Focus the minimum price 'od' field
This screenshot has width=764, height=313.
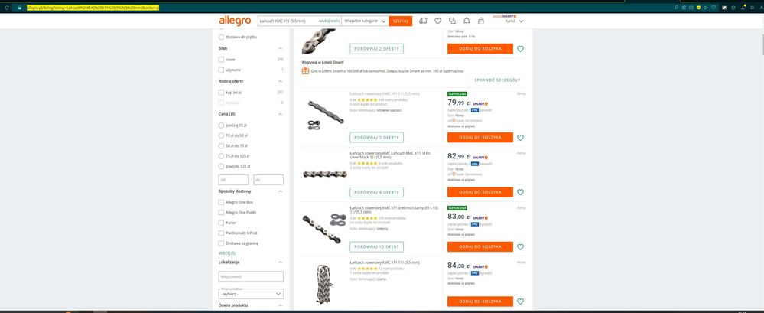[233, 180]
